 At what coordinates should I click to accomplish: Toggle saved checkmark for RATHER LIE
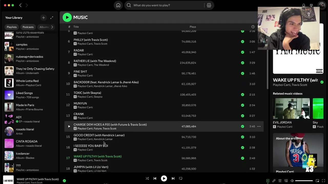(x=242, y=63)
